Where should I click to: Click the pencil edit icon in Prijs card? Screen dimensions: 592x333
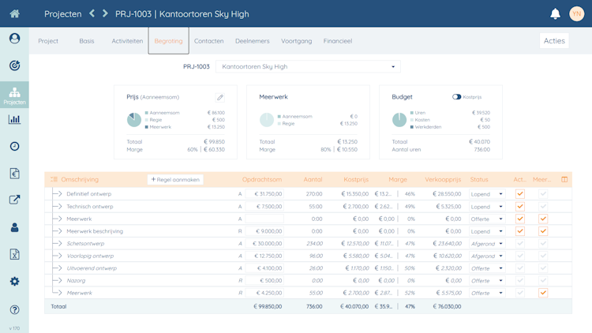pyautogui.click(x=220, y=97)
